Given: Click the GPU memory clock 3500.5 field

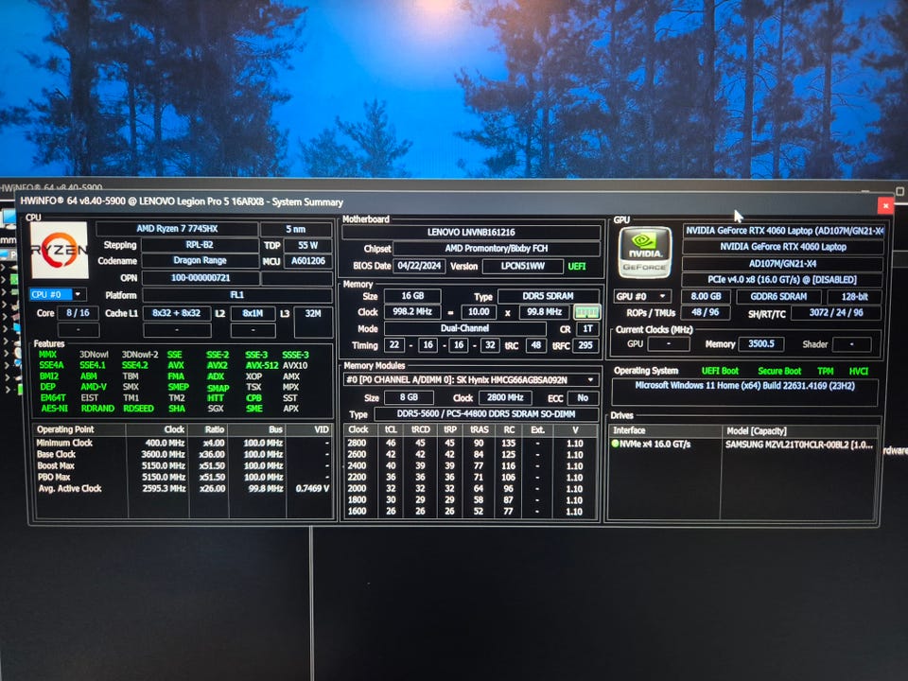Looking at the screenshot, I should tap(760, 344).
